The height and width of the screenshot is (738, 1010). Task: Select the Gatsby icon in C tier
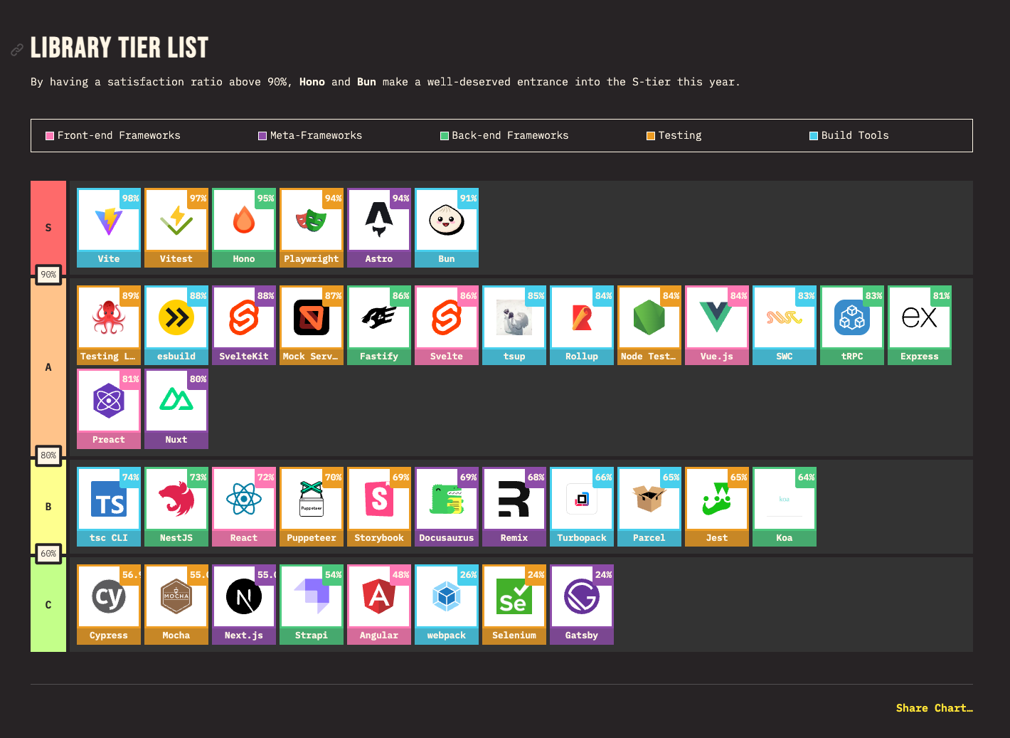click(581, 598)
